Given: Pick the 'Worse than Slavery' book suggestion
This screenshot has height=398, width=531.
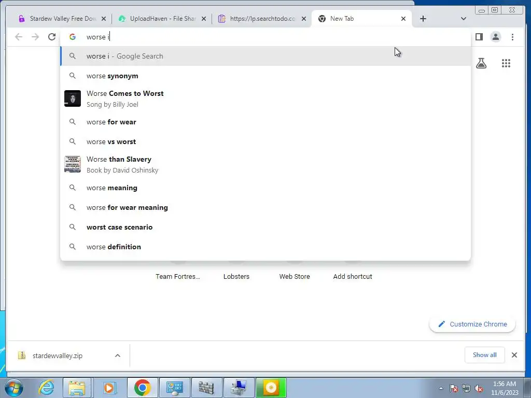Looking at the screenshot, I should (265, 164).
